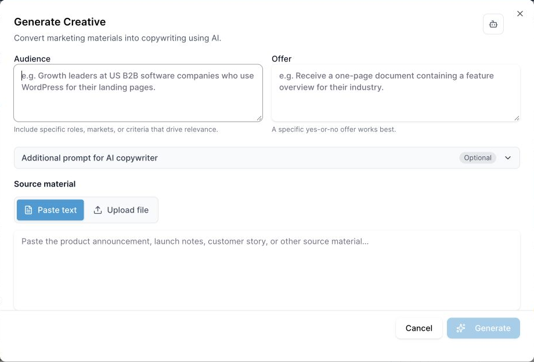Click the Generate button
534x362 pixels.
[x=484, y=328]
